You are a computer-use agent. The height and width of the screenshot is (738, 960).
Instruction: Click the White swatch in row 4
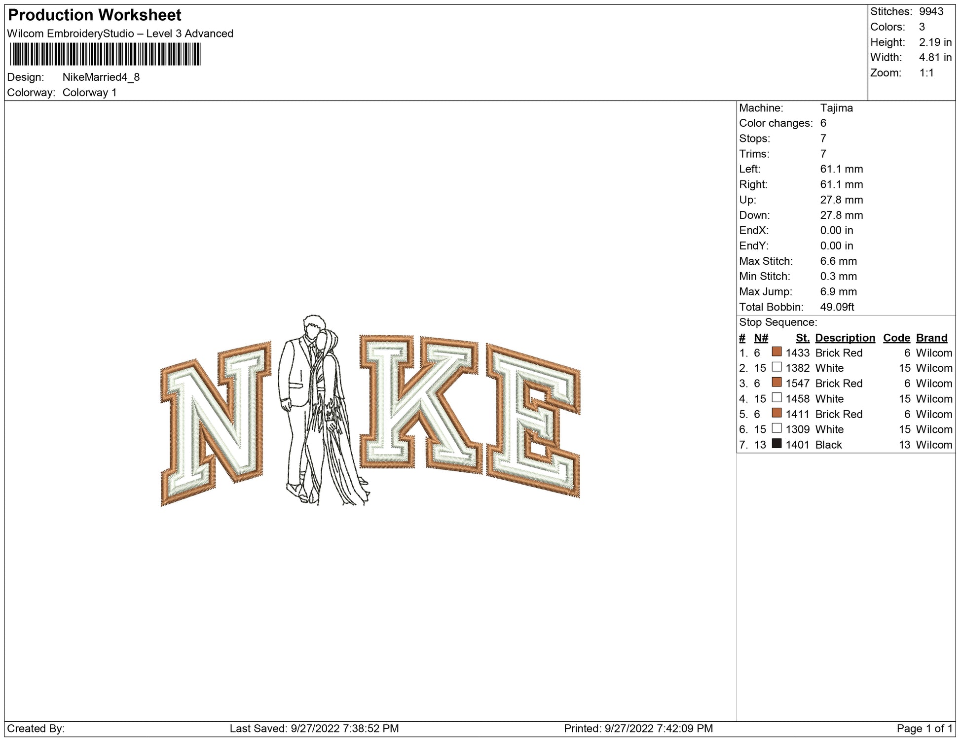(776, 398)
